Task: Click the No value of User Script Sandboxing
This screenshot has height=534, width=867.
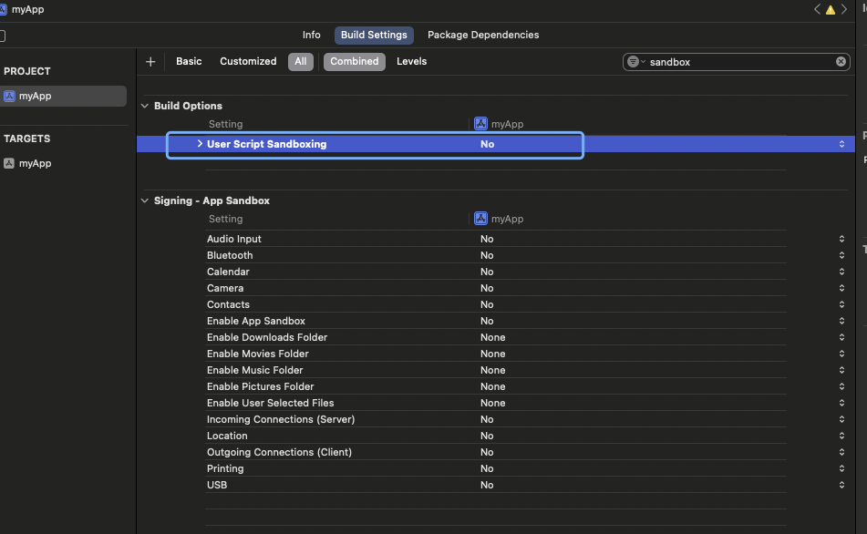Action: coord(487,144)
